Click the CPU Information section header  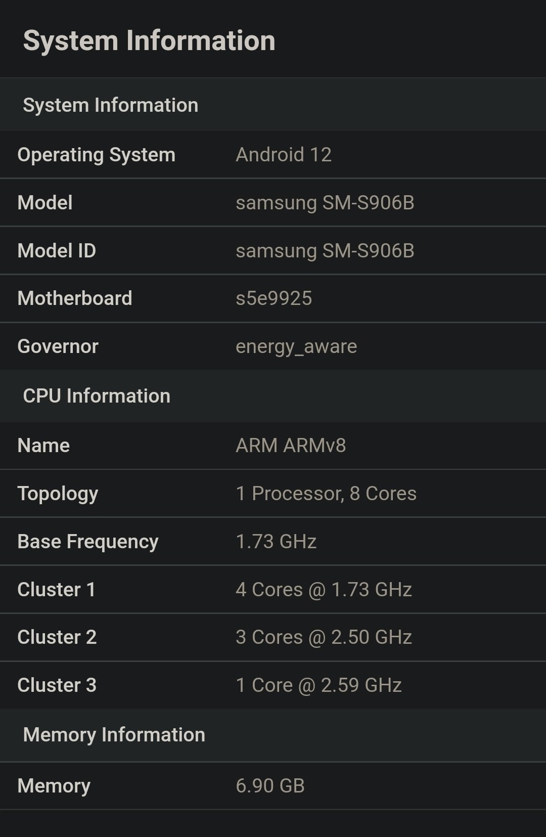(x=97, y=396)
